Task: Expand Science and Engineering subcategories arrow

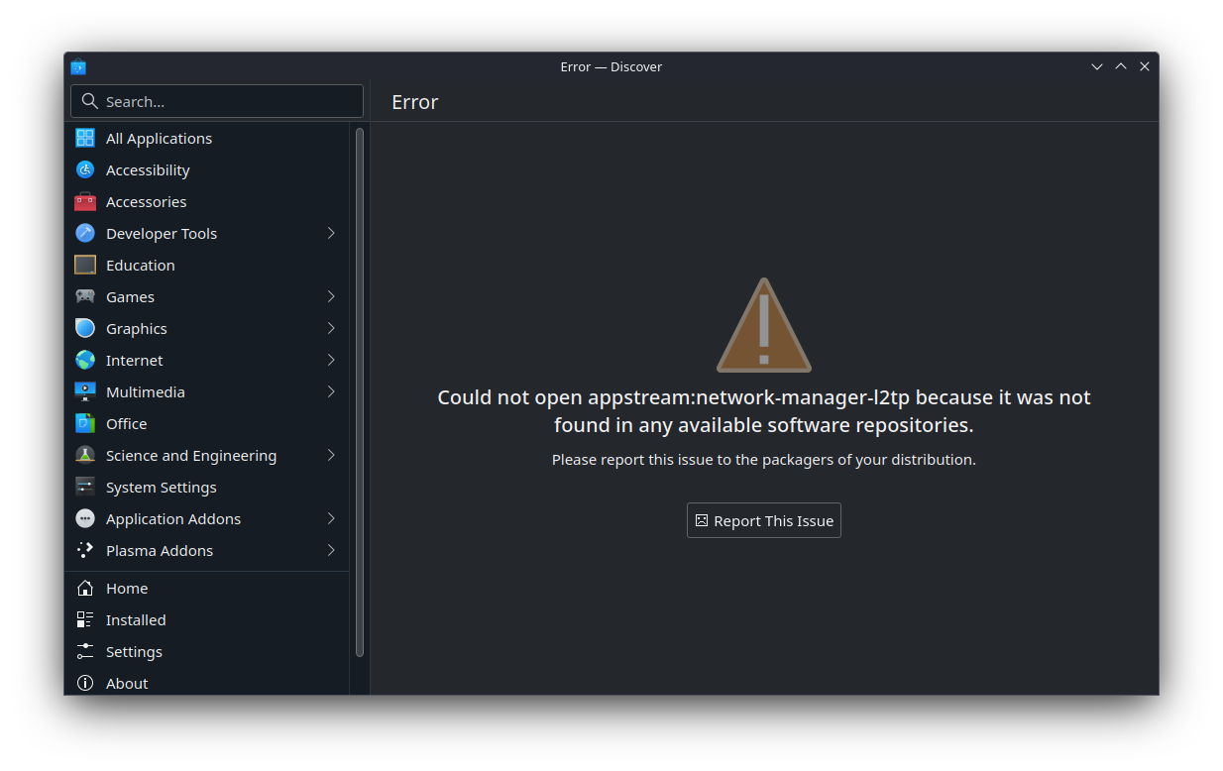Action: (x=331, y=455)
